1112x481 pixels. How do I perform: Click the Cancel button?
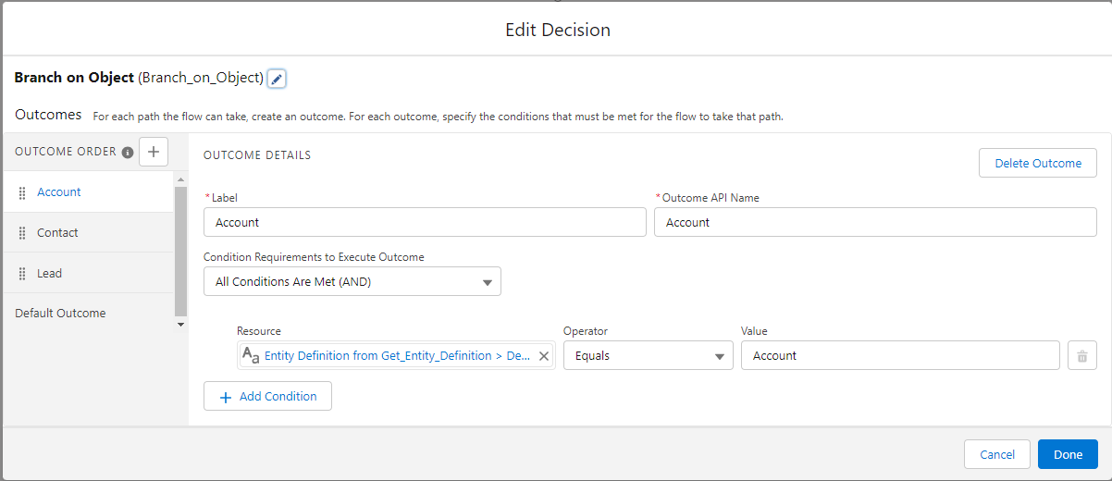pos(997,454)
